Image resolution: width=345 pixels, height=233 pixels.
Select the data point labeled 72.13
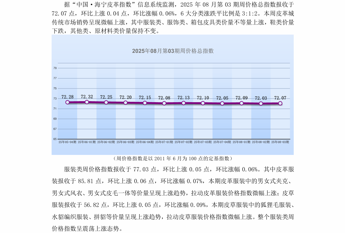(183, 103)
